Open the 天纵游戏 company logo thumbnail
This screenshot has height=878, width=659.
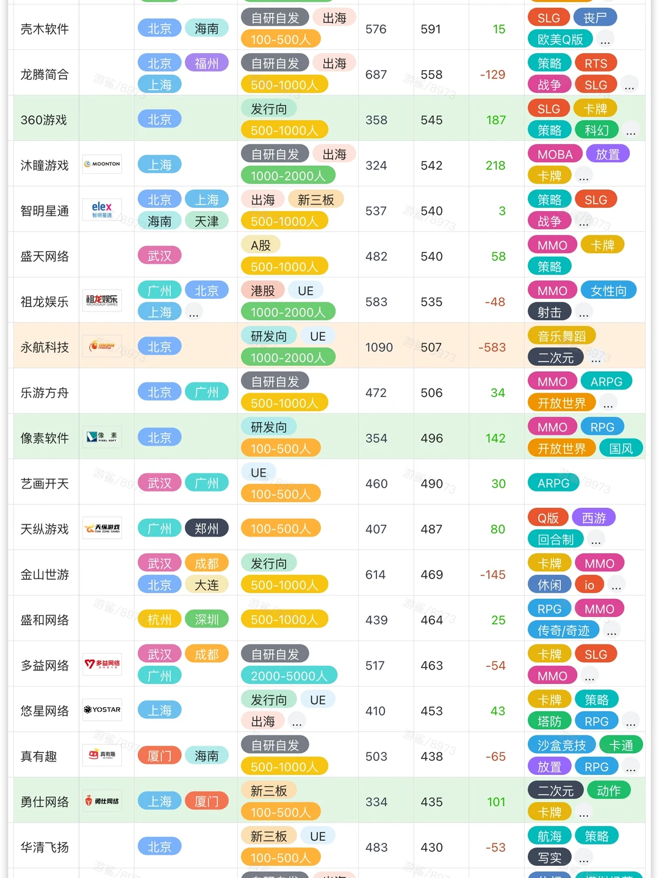[102, 528]
